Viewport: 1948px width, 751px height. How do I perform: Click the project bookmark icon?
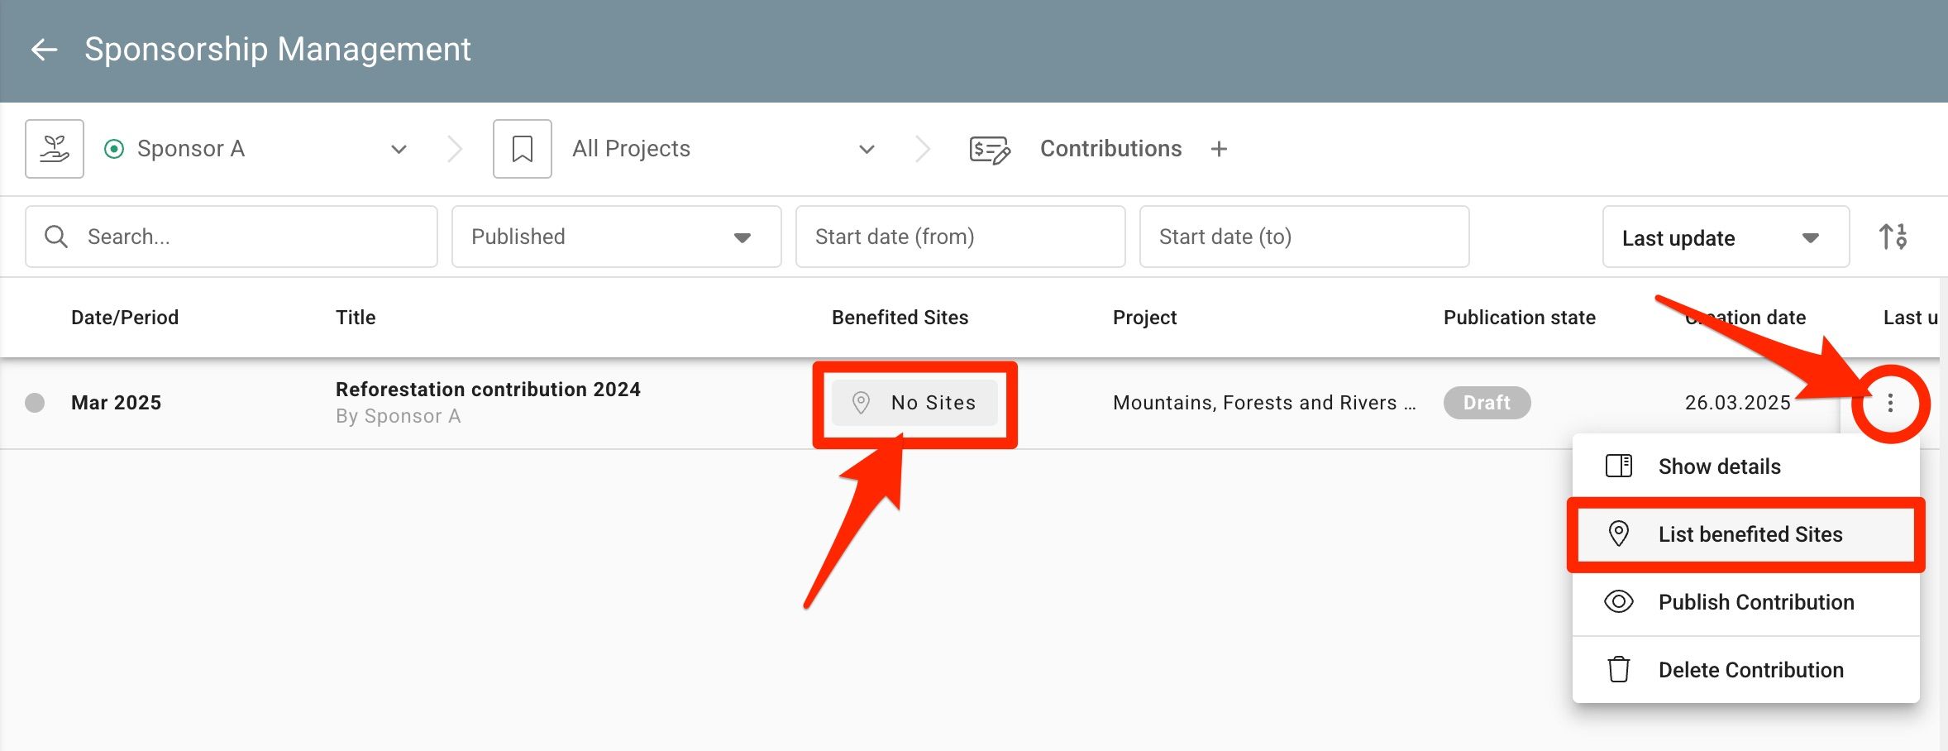[523, 149]
